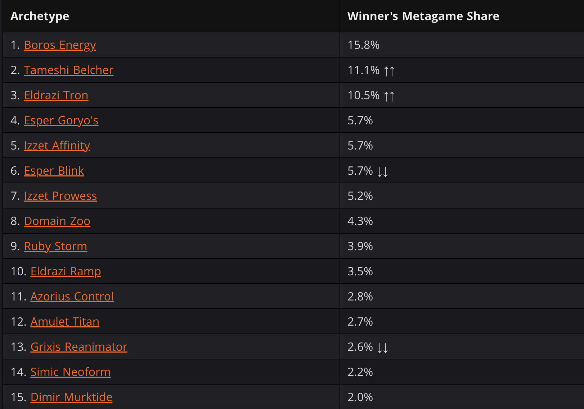Screen dimensions: 584x409
Task: Click the down arrows beside 5.7%
Action: pos(383,171)
